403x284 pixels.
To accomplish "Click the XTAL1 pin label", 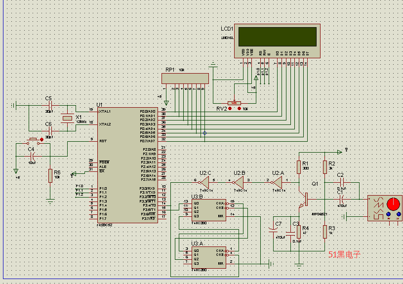I will coord(105,112).
